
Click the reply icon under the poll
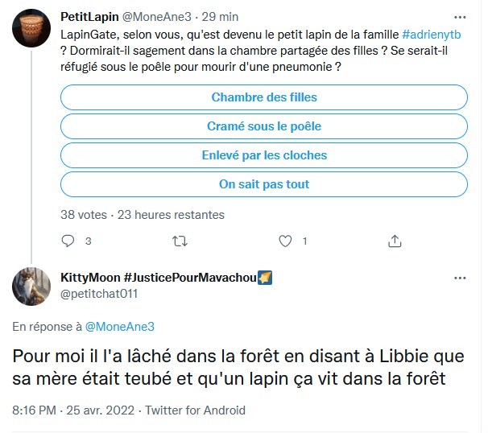coord(68,241)
